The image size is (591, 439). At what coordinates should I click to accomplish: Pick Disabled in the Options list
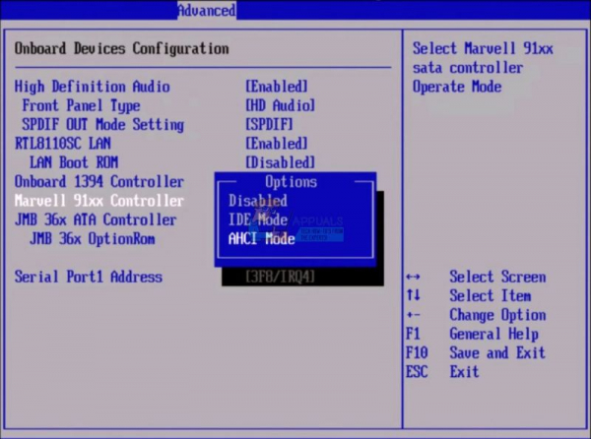pyautogui.click(x=258, y=200)
